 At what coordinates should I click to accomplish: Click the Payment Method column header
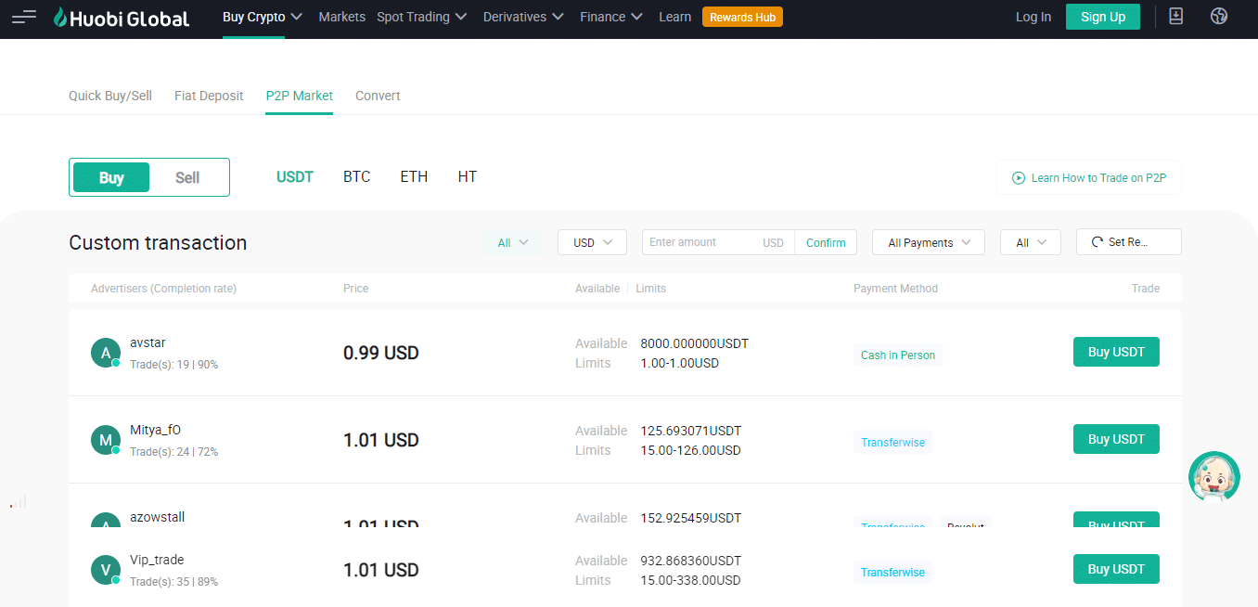point(895,289)
